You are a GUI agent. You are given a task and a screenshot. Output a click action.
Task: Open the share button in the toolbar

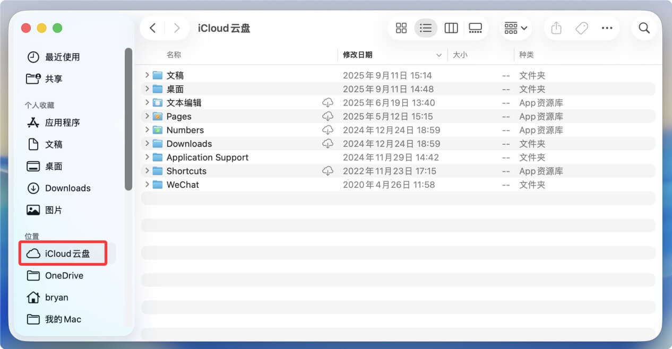[x=556, y=28]
